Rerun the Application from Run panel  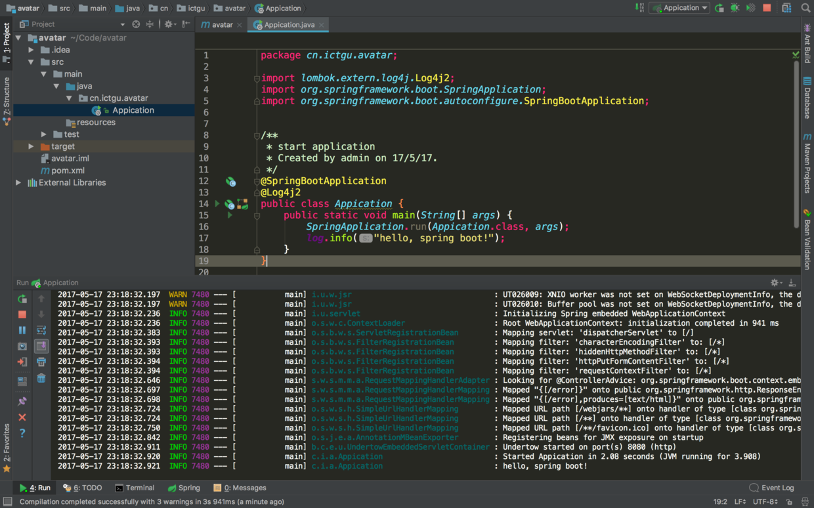tap(22, 299)
